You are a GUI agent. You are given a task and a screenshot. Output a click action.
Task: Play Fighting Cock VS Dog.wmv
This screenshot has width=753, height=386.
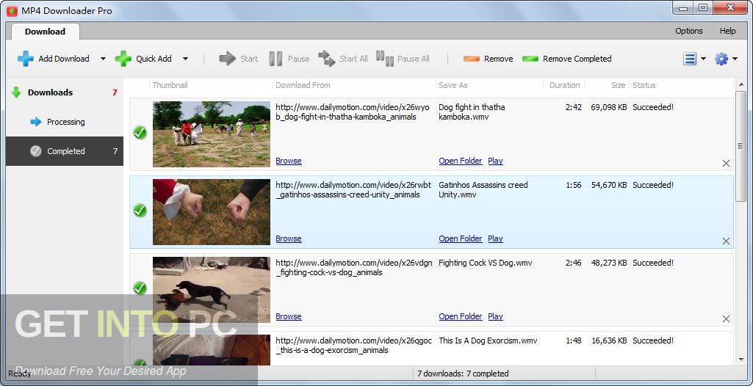496,316
